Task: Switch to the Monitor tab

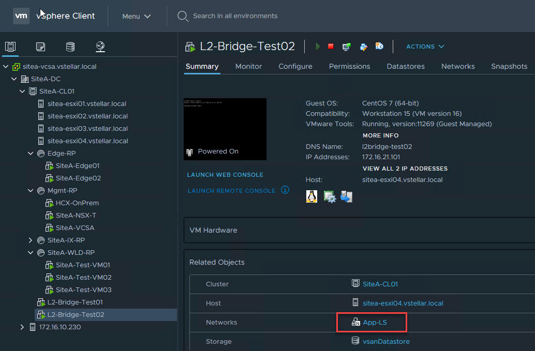Action: [248, 66]
